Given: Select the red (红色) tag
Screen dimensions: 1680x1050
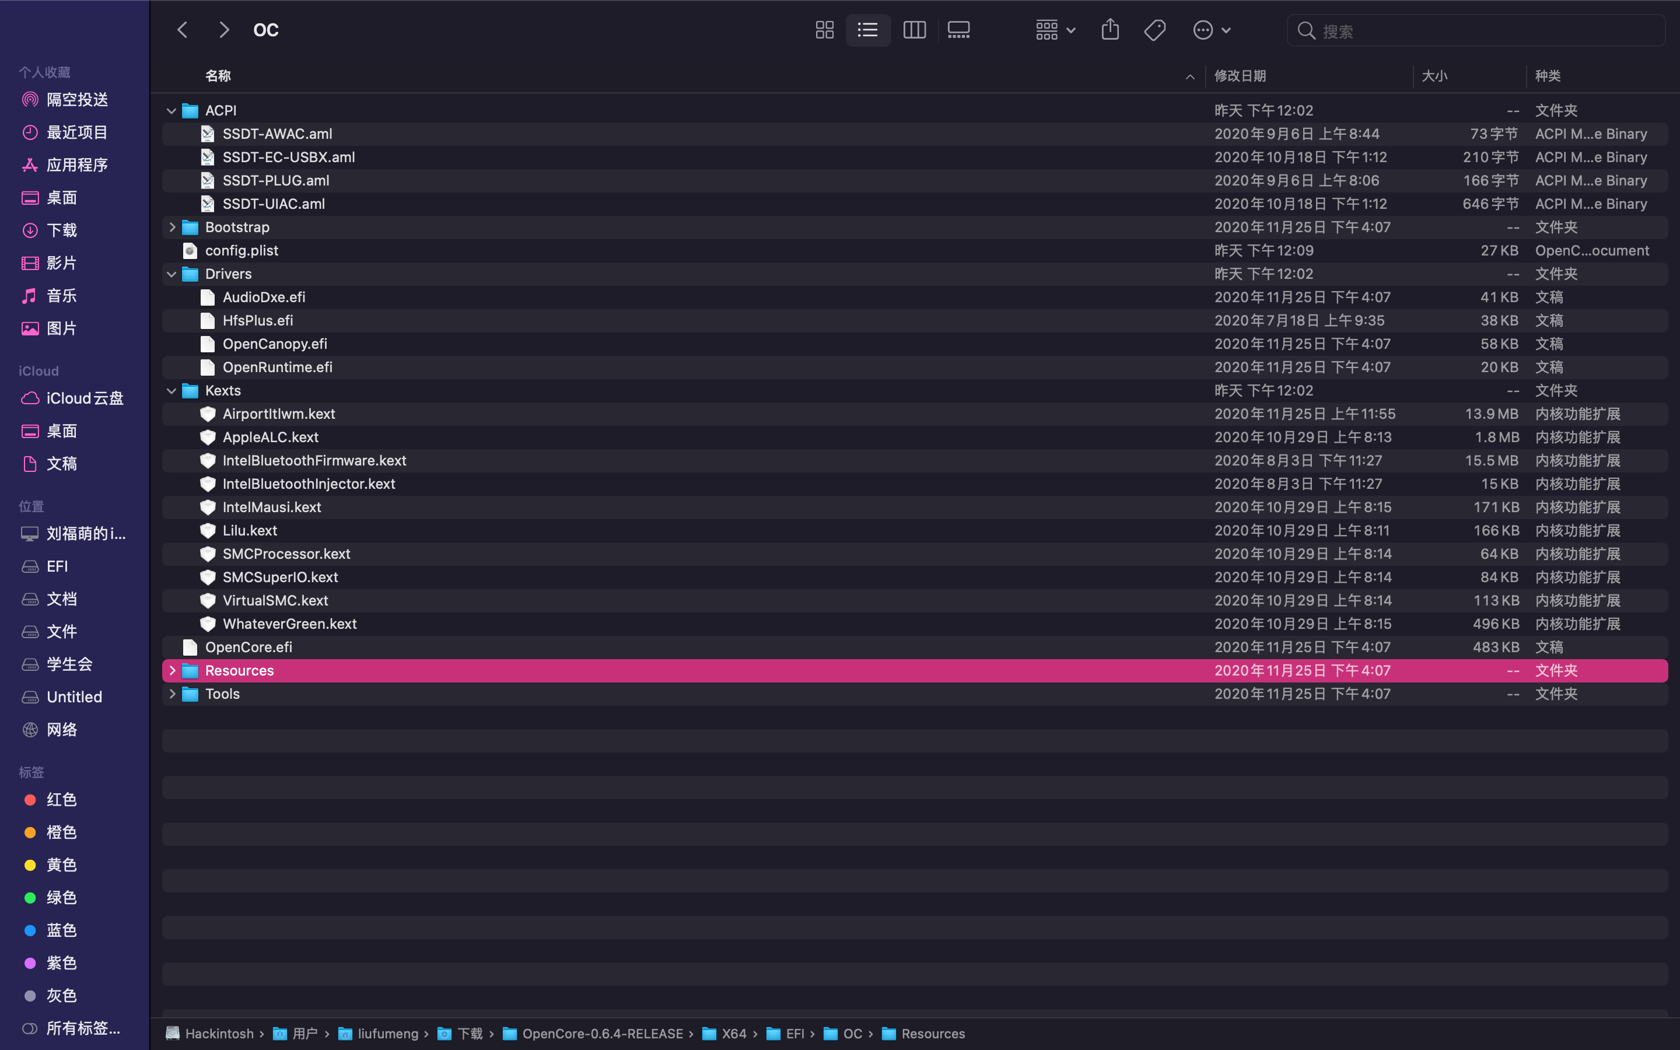Looking at the screenshot, I should click(x=61, y=799).
